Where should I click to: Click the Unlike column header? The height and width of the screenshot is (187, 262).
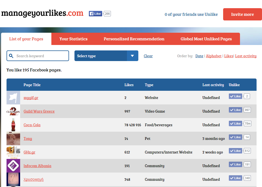point(234,85)
